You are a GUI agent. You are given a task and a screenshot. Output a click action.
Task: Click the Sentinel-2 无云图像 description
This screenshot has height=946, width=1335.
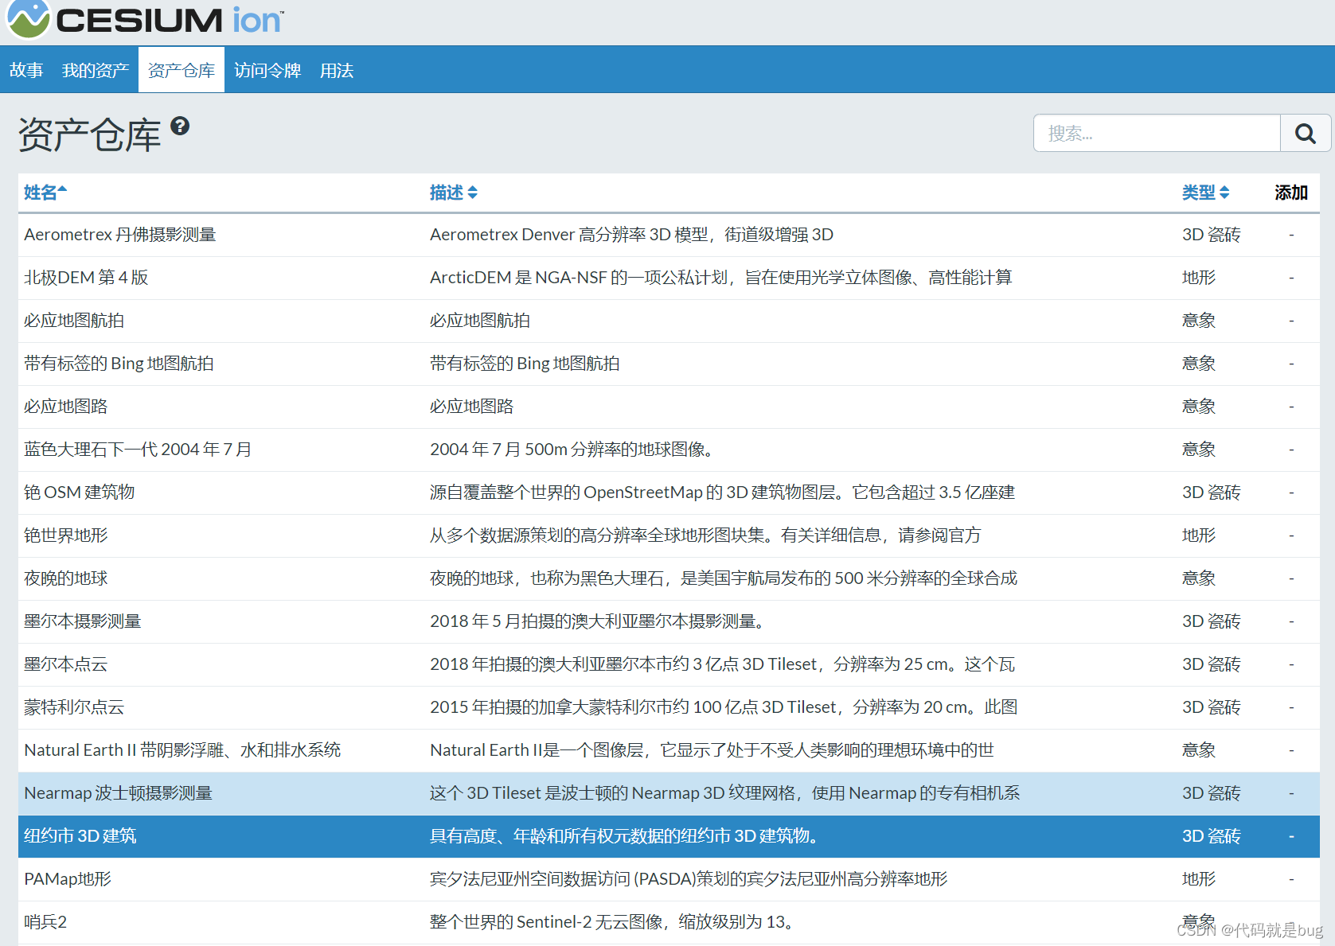pos(613,922)
